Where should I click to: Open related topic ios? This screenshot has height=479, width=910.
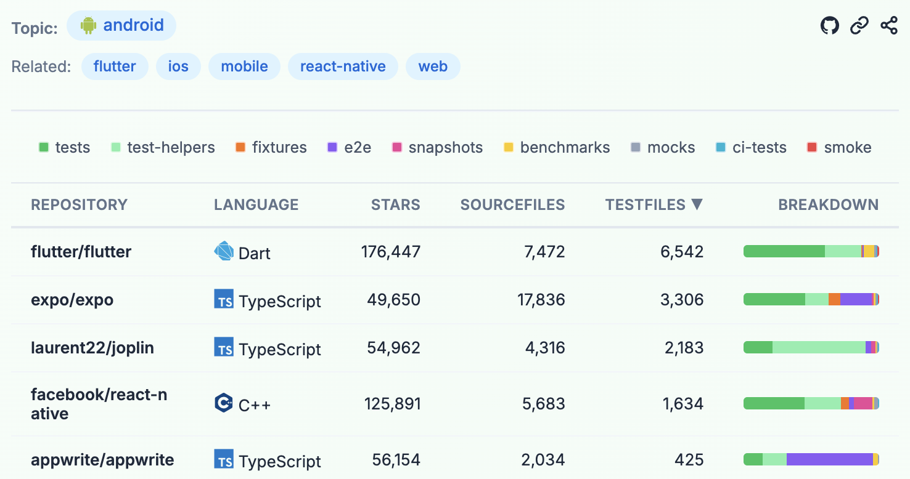(178, 66)
